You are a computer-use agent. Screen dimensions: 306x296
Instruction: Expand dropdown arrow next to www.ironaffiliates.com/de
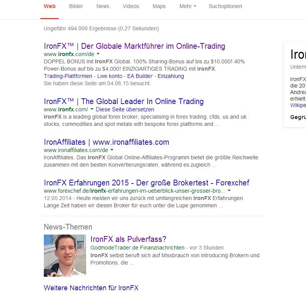click(x=112, y=150)
